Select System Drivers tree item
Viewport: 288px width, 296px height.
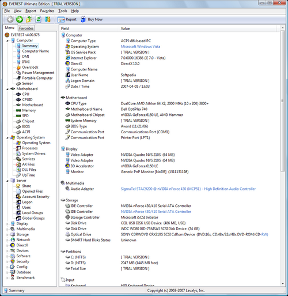click(x=33, y=153)
